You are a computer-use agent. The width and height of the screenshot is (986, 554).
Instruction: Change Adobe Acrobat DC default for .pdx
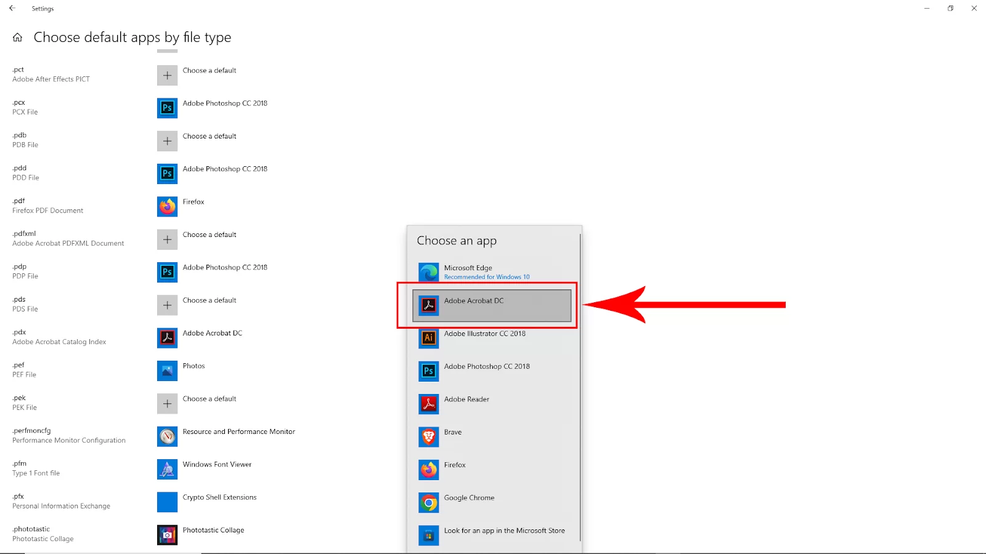tap(213, 333)
